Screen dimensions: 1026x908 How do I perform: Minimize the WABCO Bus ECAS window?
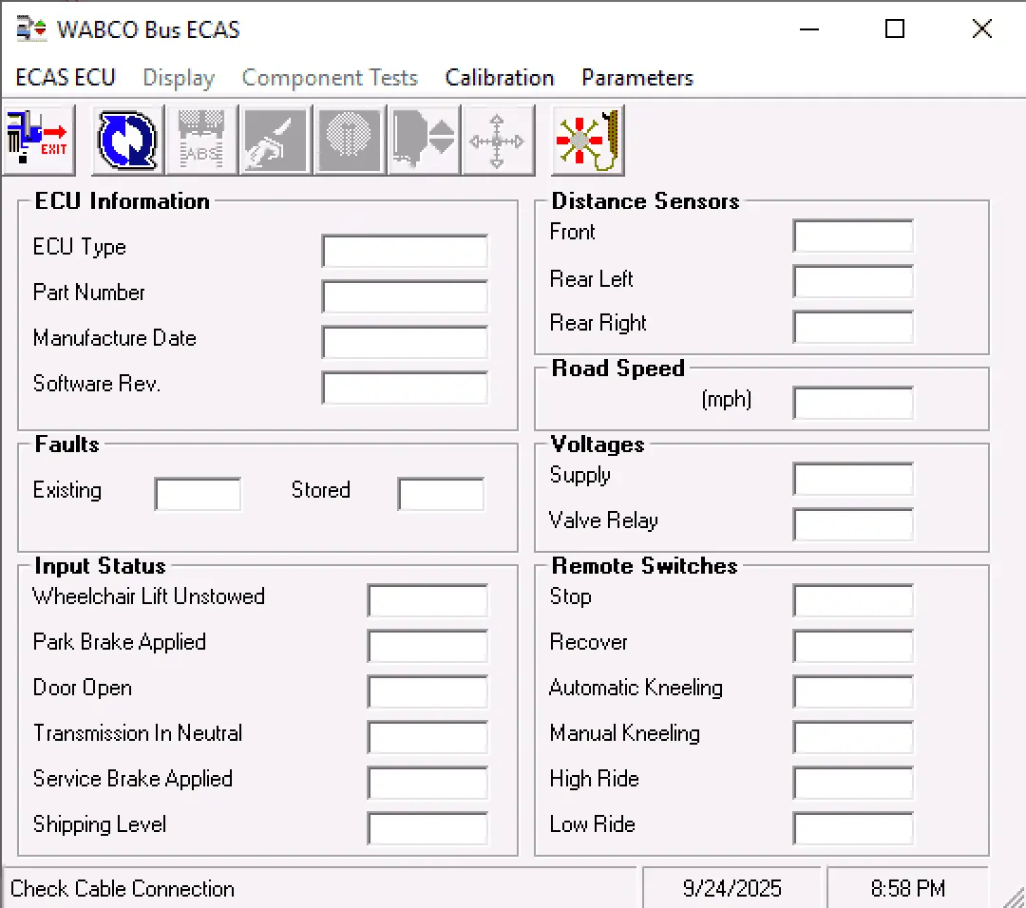point(809,29)
